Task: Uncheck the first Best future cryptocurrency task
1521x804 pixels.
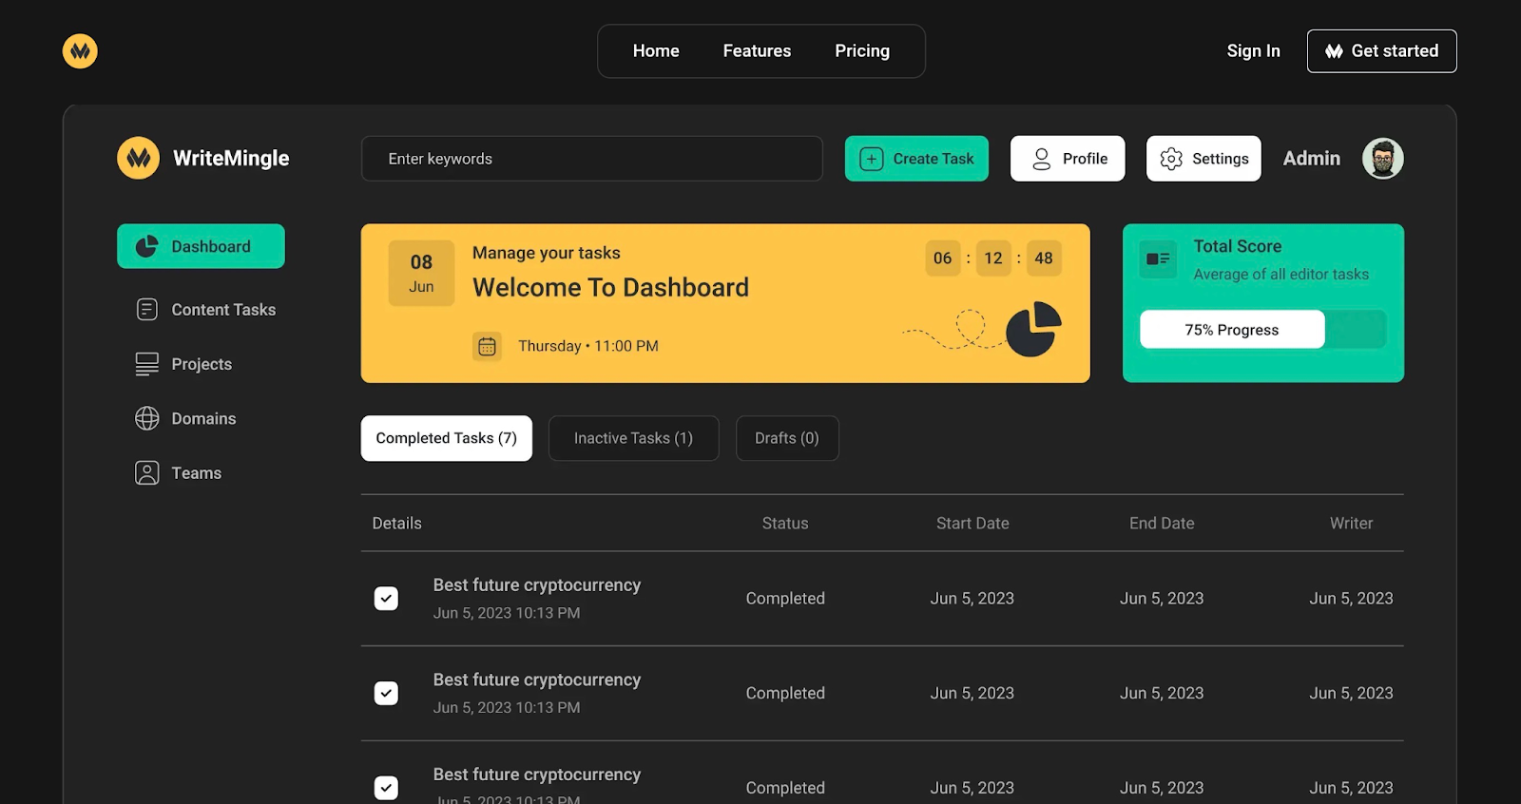Action: pos(386,599)
